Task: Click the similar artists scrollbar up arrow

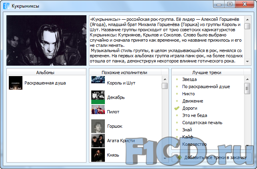Action: [x=165, y=79]
